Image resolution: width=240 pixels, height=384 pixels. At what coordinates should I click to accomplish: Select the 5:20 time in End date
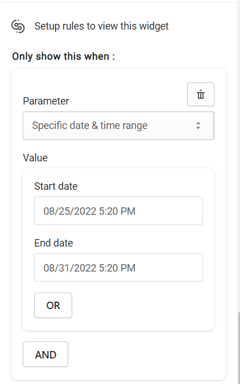(x=107, y=268)
